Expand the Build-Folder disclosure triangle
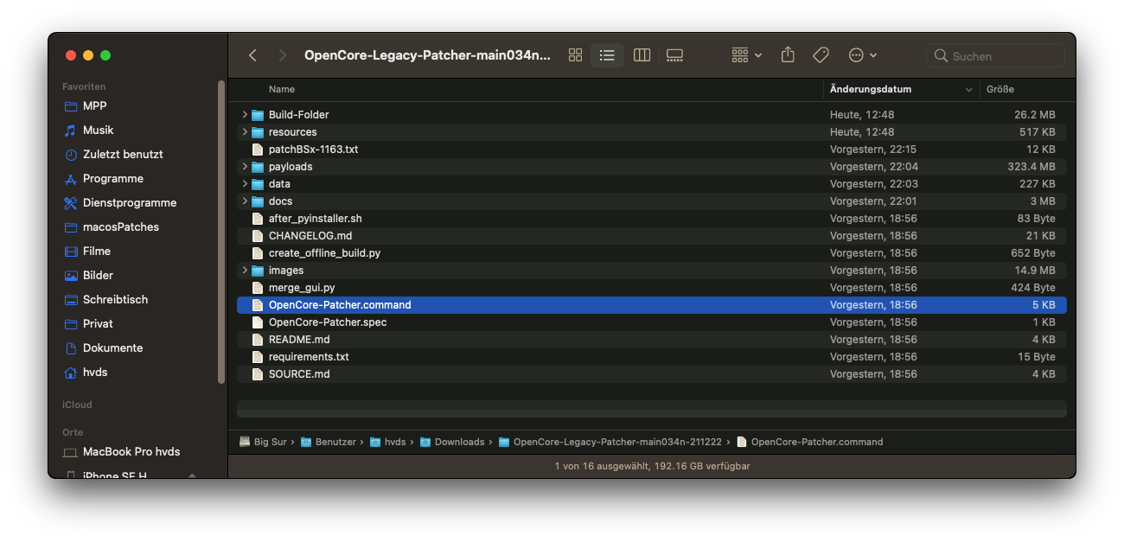The height and width of the screenshot is (542, 1124). tap(245, 115)
